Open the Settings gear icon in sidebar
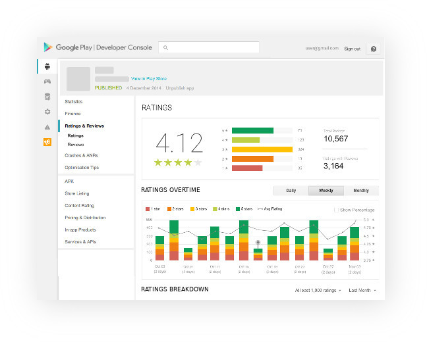 47,112
